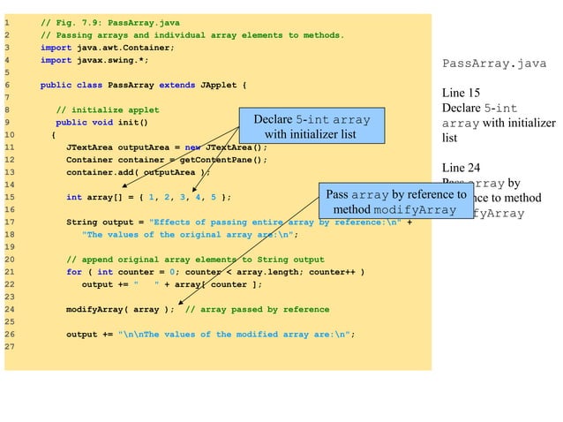This screenshot has height=422, width=563.
Task: Click the opening brace on line 10
Action: (x=54, y=135)
